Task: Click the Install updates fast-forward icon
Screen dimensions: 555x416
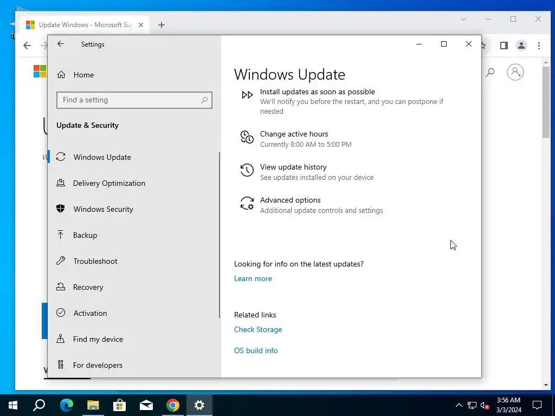Action: click(247, 95)
